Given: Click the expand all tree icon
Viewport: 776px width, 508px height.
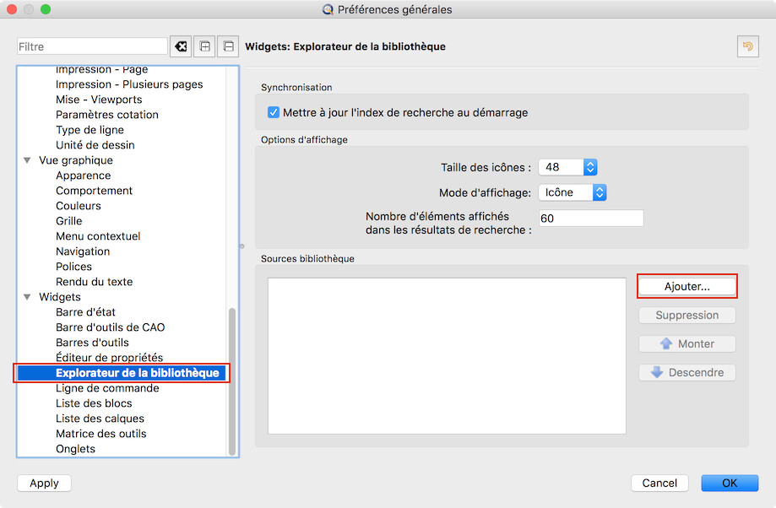Looking at the screenshot, I should tap(204, 46).
